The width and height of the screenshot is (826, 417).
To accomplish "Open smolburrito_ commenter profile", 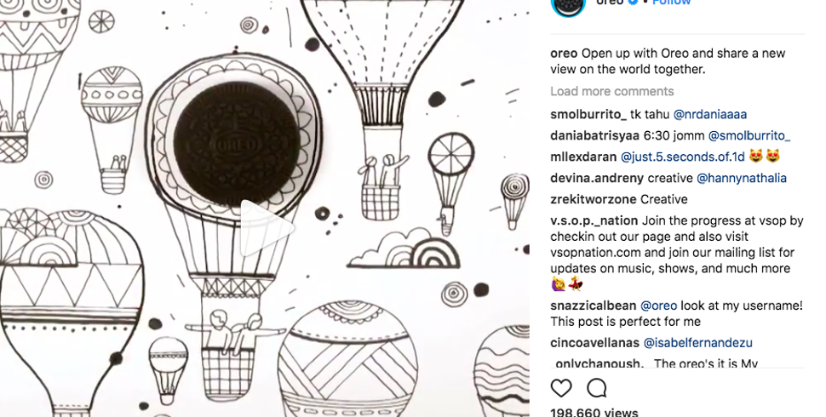I will click(x=588, y=114).
